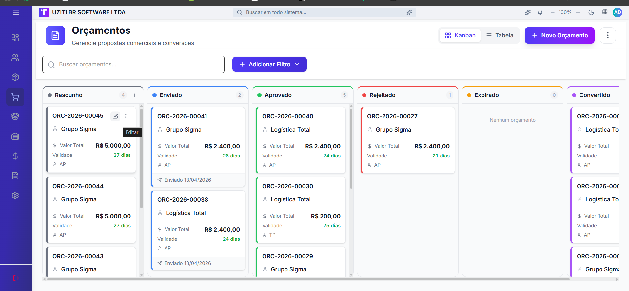Add new card to Rascunho column
Image resolution: width=629 pixels, height=291 pixels.
[x=134, y=95]
